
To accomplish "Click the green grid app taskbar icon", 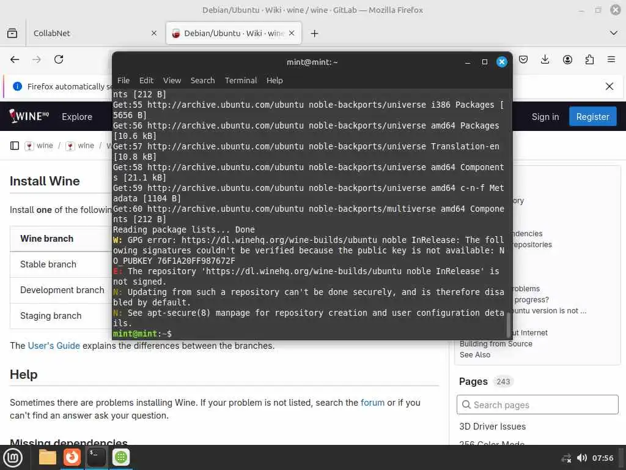I will tap(120, 457).
